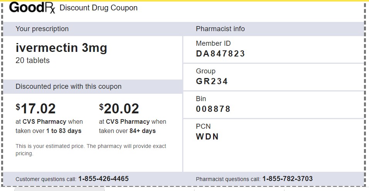Click the estimated price disclaimer text
Viewport: 369px width, 191px height.
click(x=91, y=150)
